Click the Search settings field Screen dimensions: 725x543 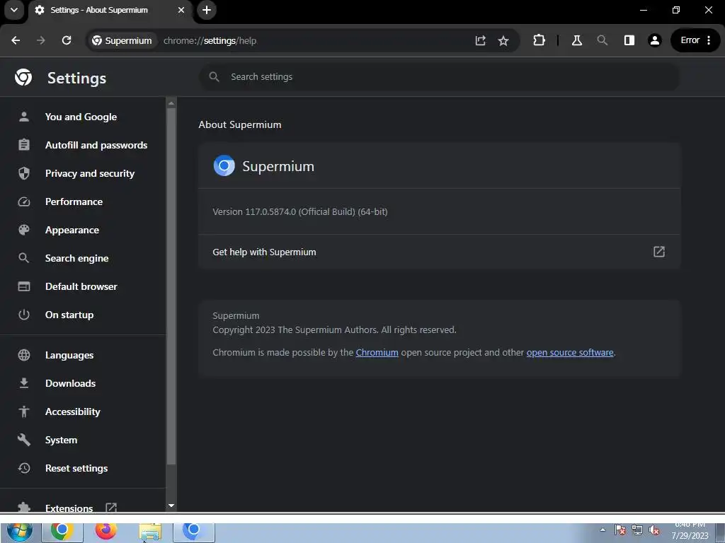click(x=439, y=76)
